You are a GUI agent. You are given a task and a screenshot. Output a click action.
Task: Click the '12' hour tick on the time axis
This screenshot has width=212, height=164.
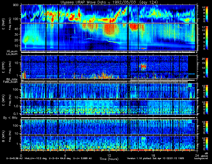109,155
